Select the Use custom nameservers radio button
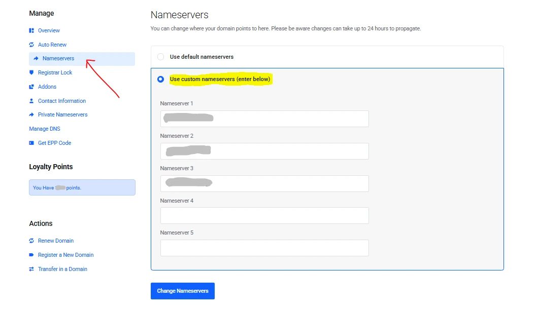537x310 pixels. point(160,80)
